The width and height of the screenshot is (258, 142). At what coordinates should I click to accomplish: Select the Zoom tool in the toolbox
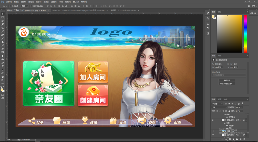(3, 80)
